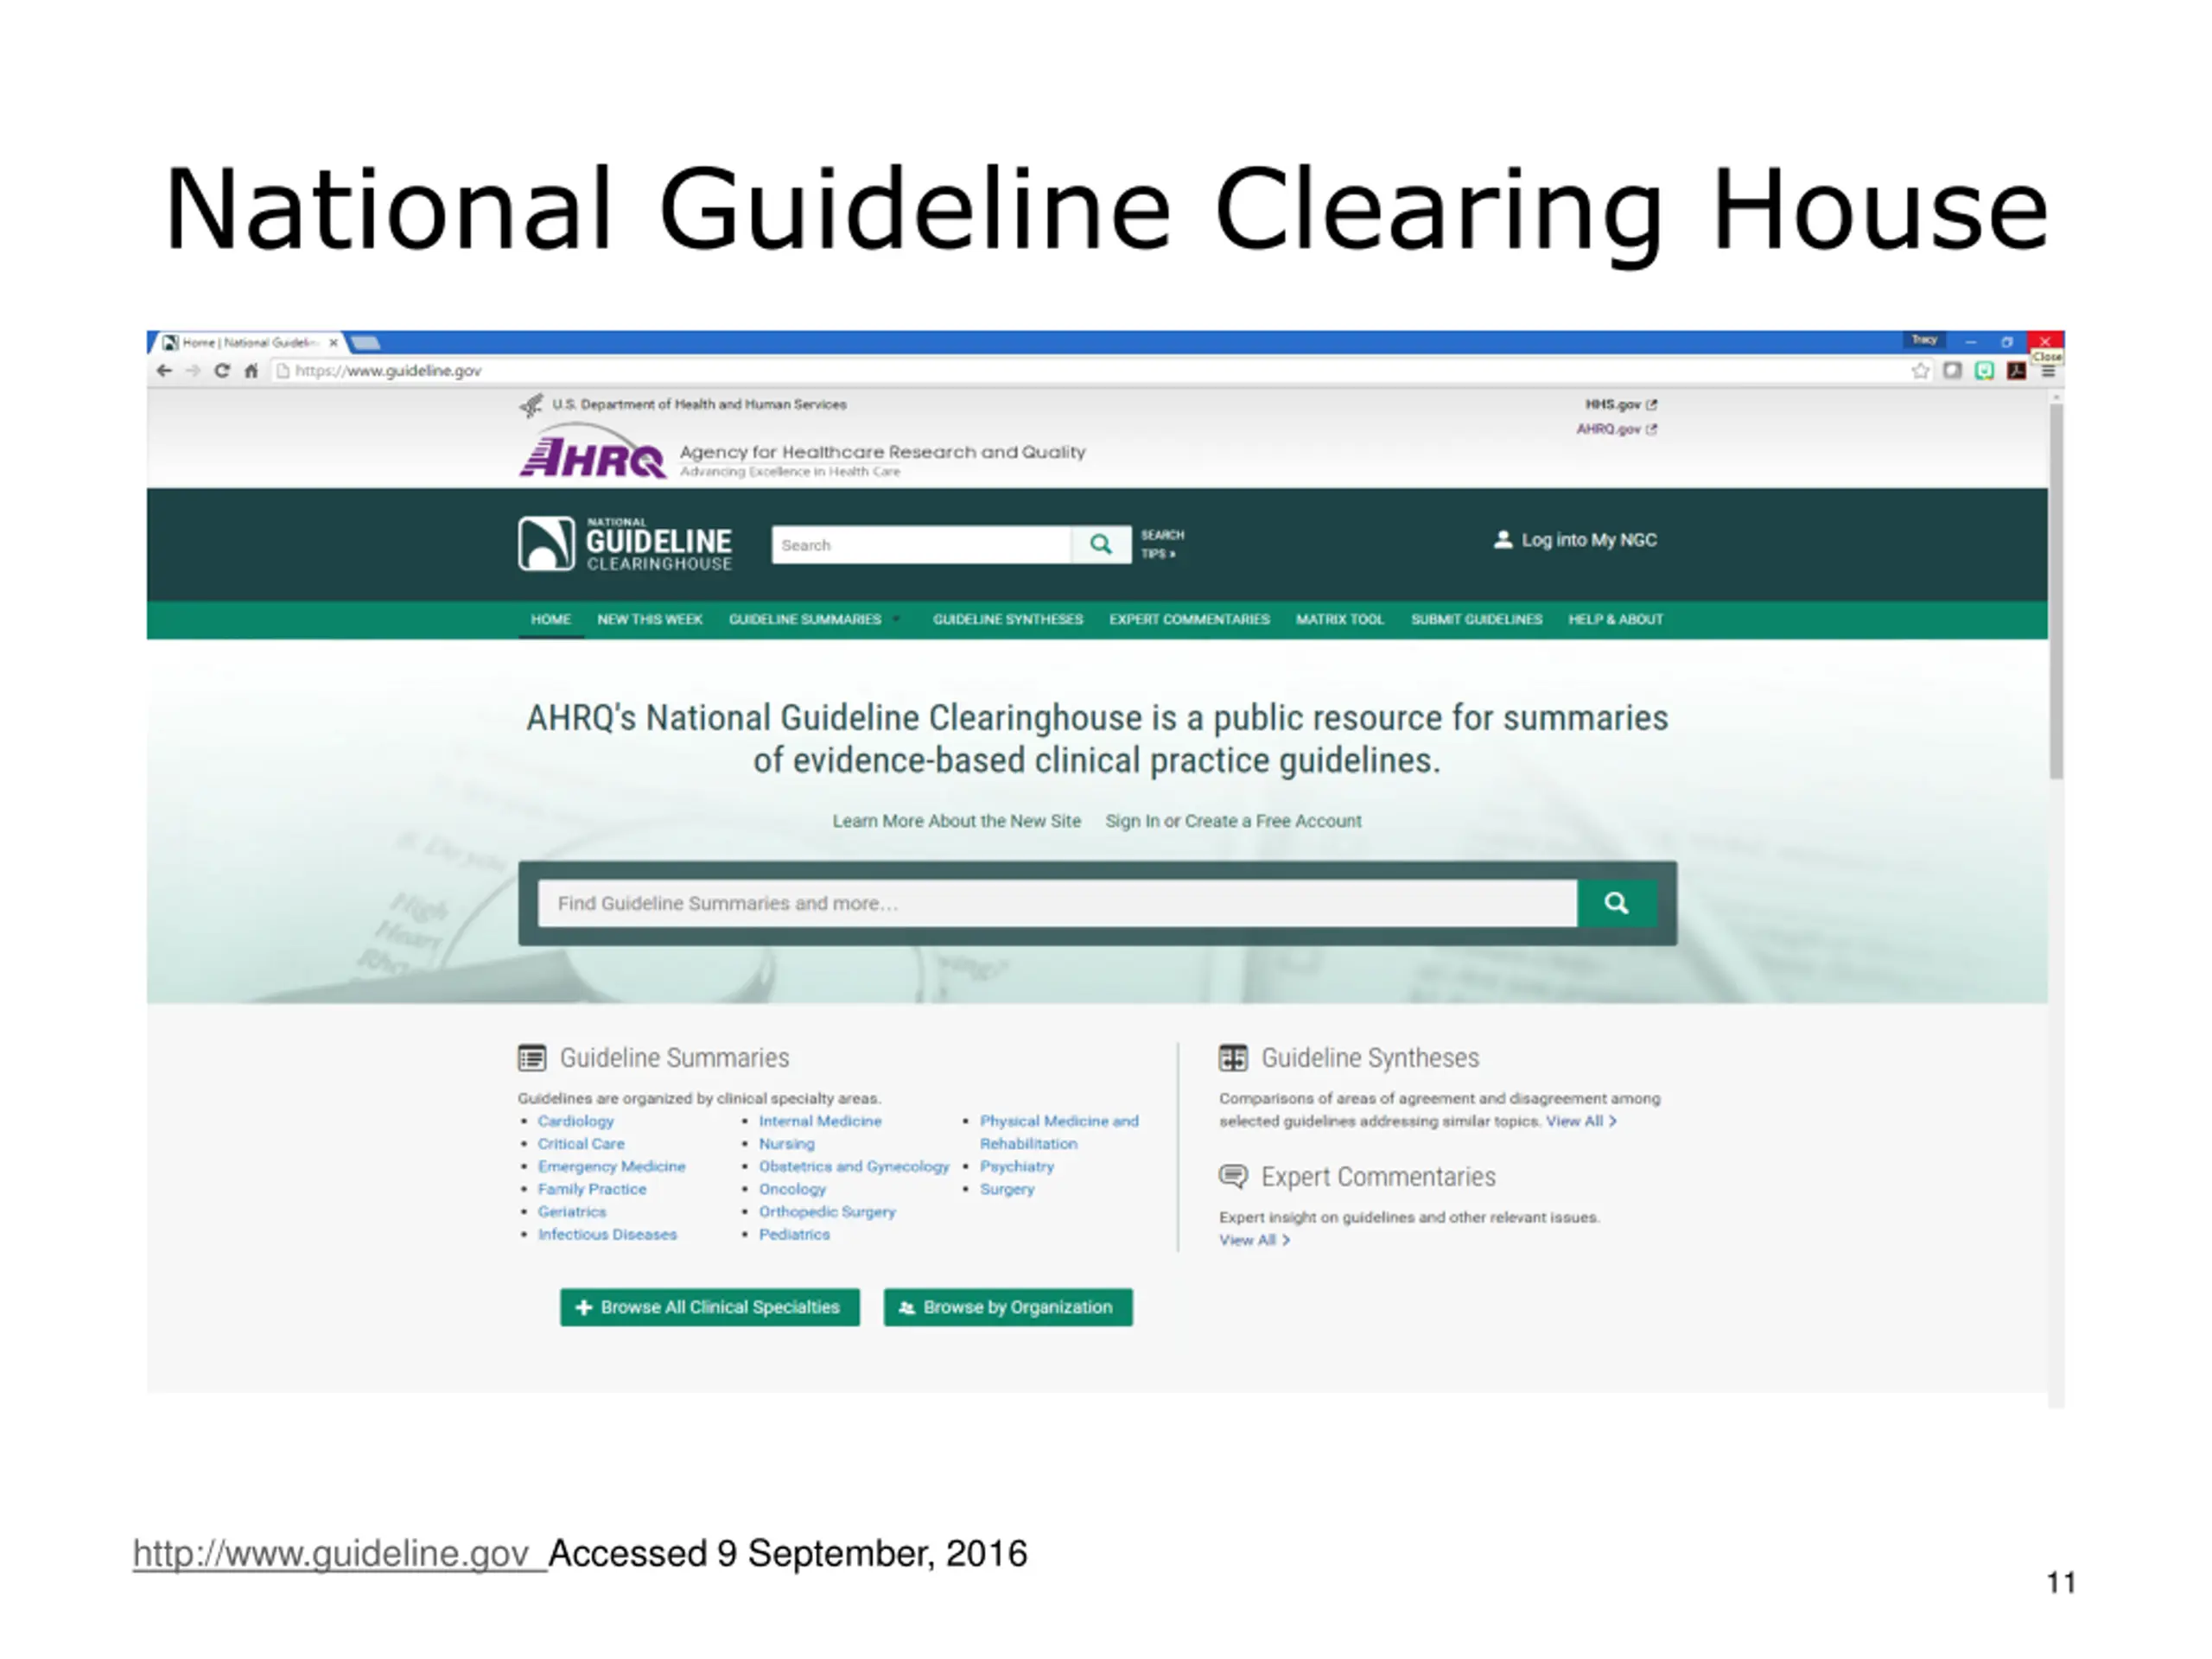Bookmark page with the star icon
This screenshot has width=2212, height=1659.
click(1920, 371)
